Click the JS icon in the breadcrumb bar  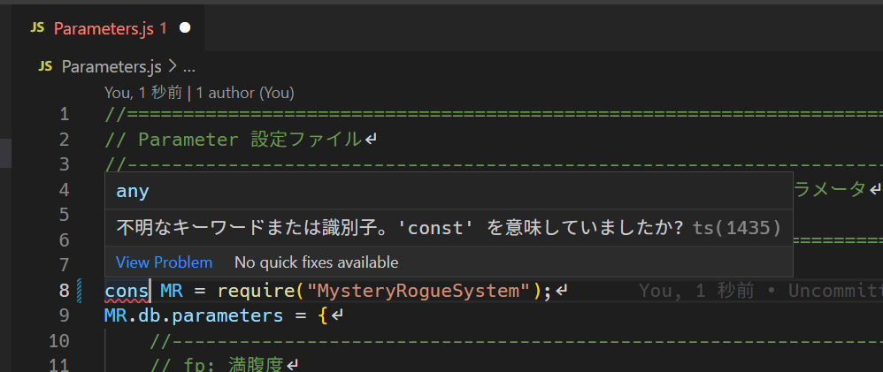pyautogui.click(x=45, y=67)
